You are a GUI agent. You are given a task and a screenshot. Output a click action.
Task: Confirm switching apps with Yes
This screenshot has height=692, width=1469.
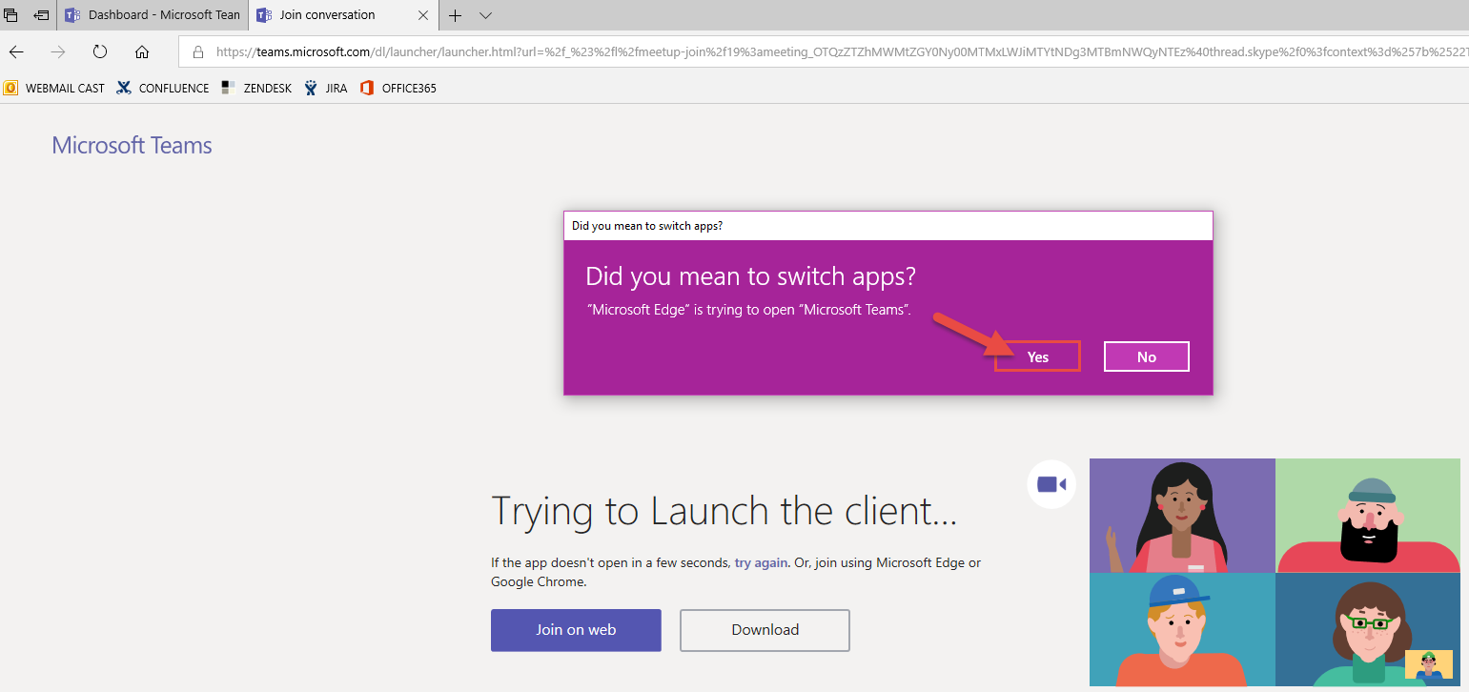click(1037, 356)
